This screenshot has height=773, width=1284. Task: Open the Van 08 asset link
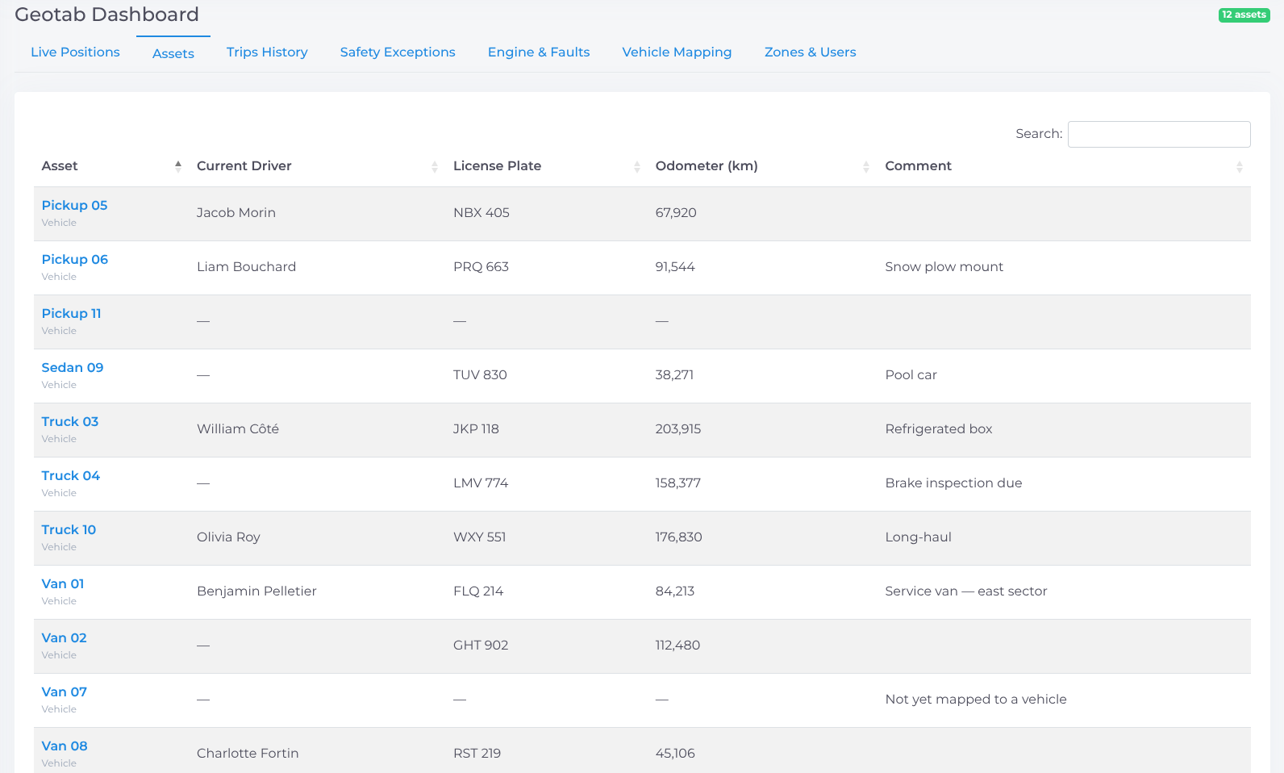coord(65,746)
